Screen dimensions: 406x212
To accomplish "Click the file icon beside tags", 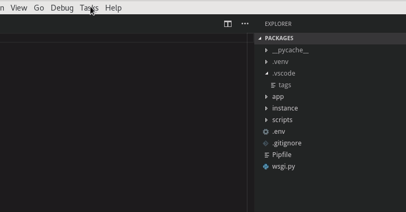I will (x=273, y=85).
